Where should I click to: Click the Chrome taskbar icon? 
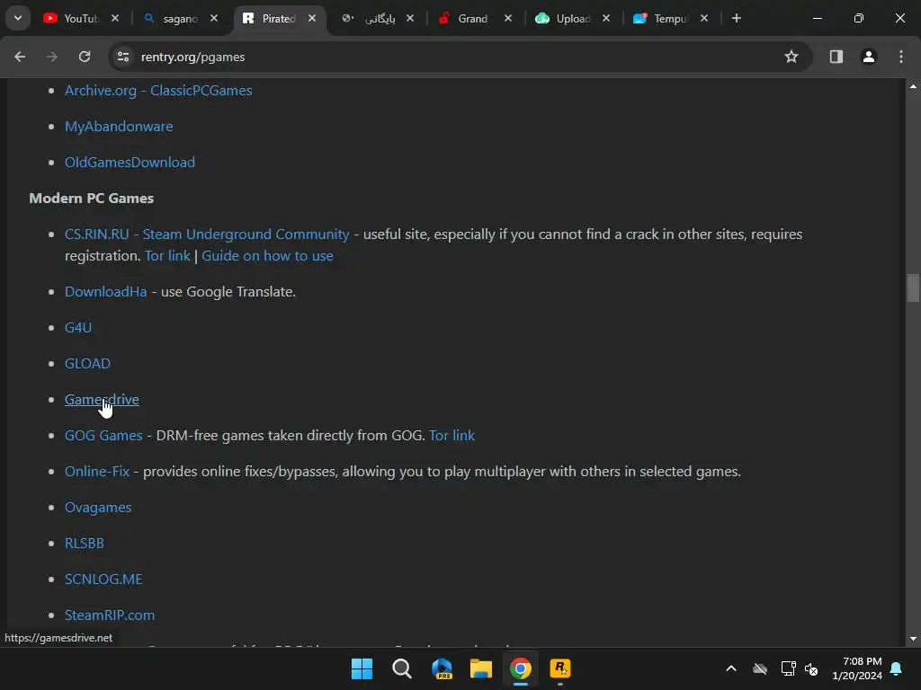click(x=521, y=668)
